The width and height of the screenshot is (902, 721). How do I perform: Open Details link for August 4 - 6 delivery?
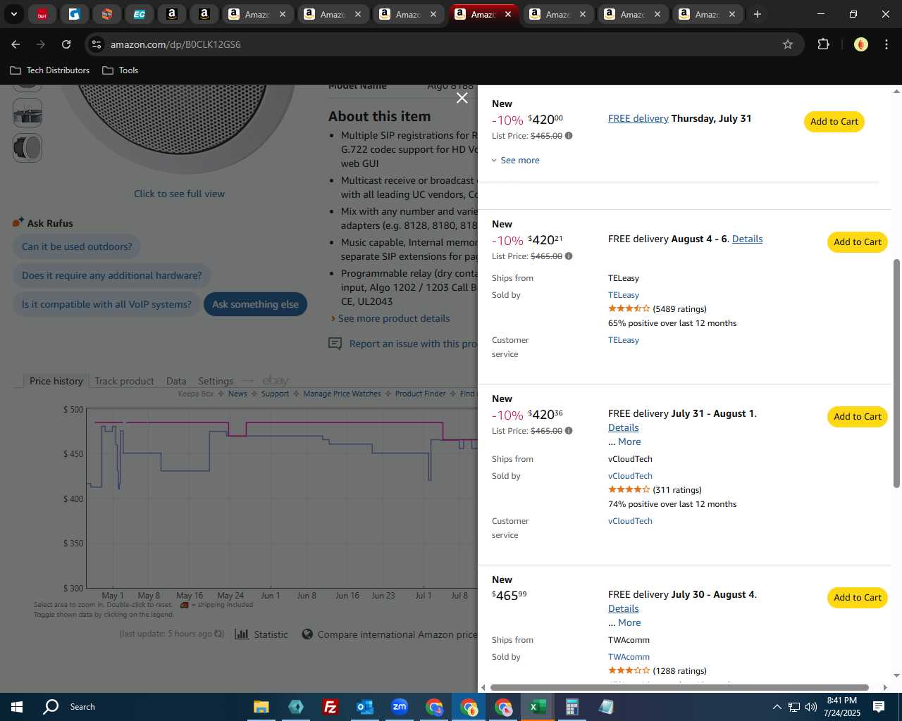pos(747,239)
